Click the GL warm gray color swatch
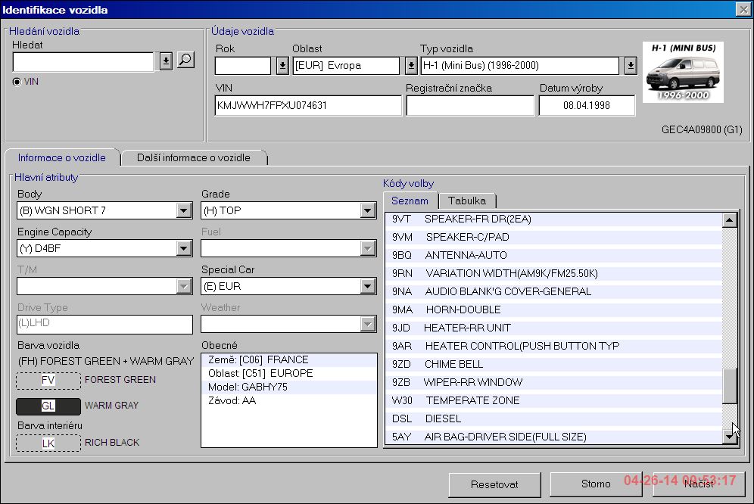The width and height of the screenshot is (754, 504). [48, 406]
